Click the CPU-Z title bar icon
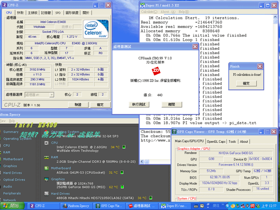Screen dimensions: 280x210 coord(5,5)
